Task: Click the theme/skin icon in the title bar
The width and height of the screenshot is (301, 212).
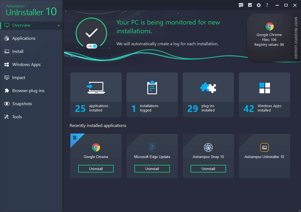Action: 250,5
